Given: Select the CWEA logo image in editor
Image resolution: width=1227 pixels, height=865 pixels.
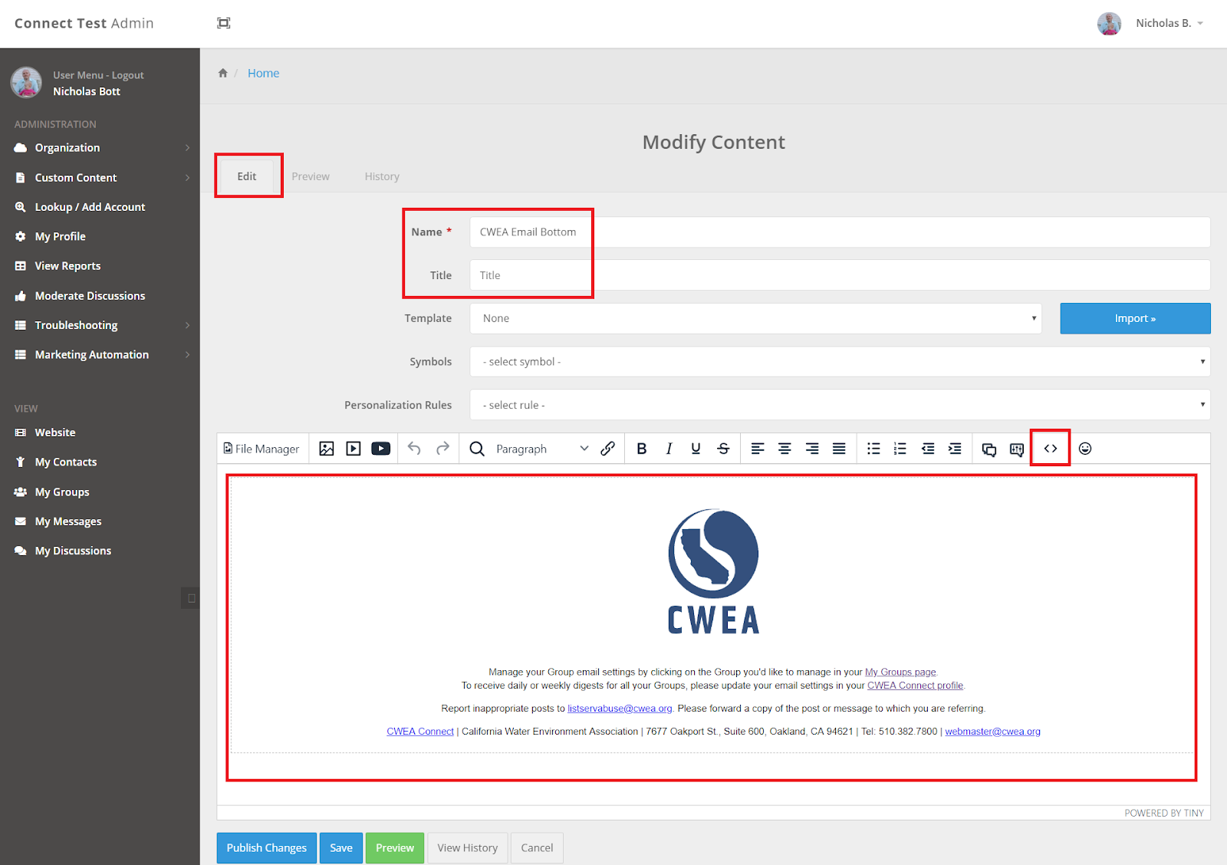Looking at the screenshot, I should click(x=713, y=571).
